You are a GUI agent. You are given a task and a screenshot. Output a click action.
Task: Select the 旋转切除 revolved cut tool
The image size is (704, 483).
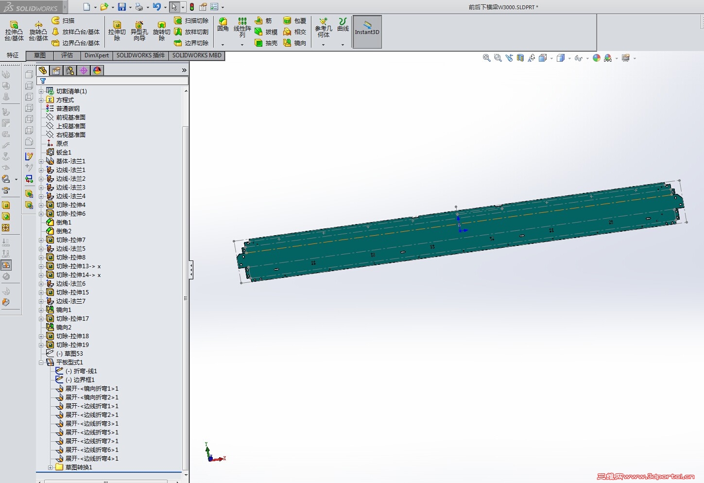[x=162, y=31]
